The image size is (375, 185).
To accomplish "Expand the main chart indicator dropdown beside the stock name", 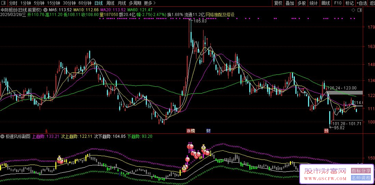I will point(46,9).
